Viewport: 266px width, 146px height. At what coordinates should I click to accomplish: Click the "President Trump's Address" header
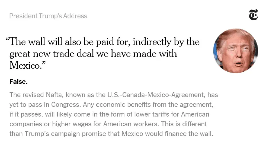[x=48, y=16]
